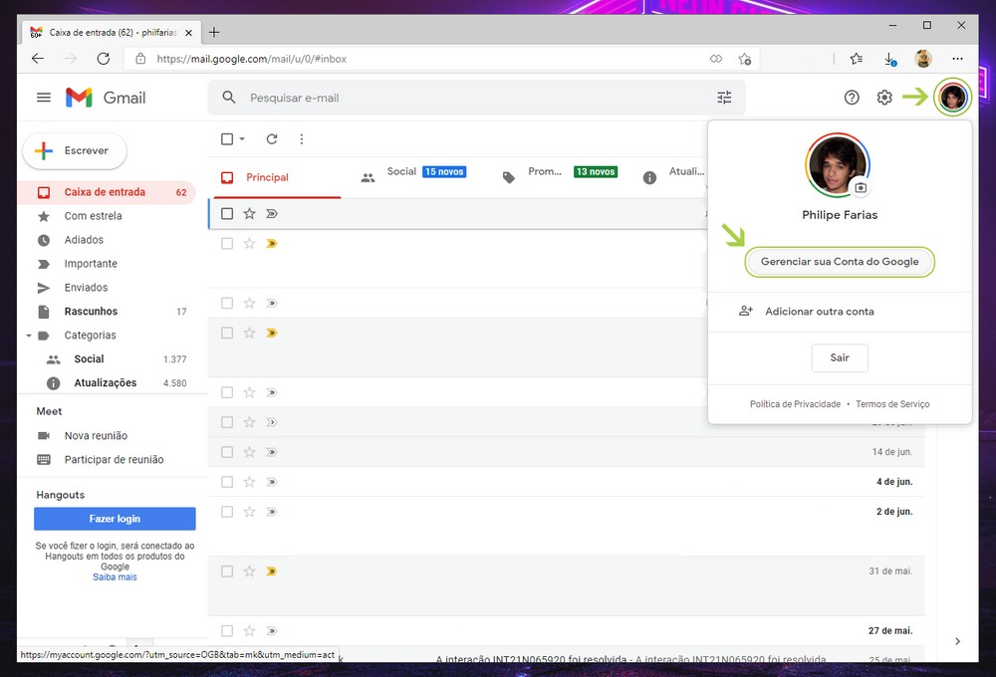This screenshot has height=677, width=996.
Task: Star the email dated 27 de mai.
Action: pyautogui.click(x=249, y=630)
